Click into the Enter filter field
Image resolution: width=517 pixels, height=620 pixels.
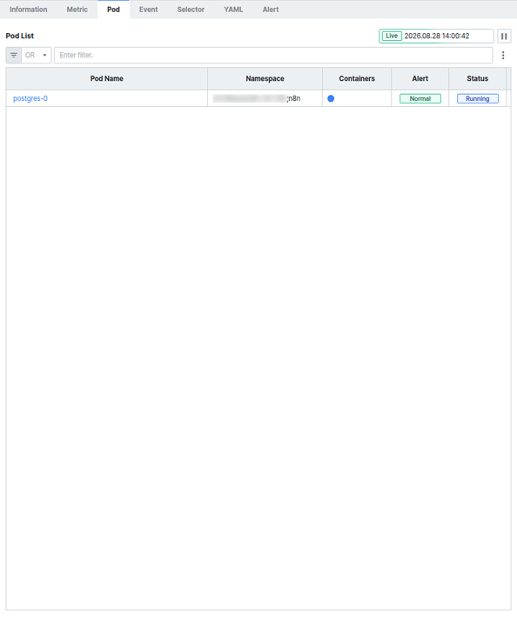(x=273, y=56)
